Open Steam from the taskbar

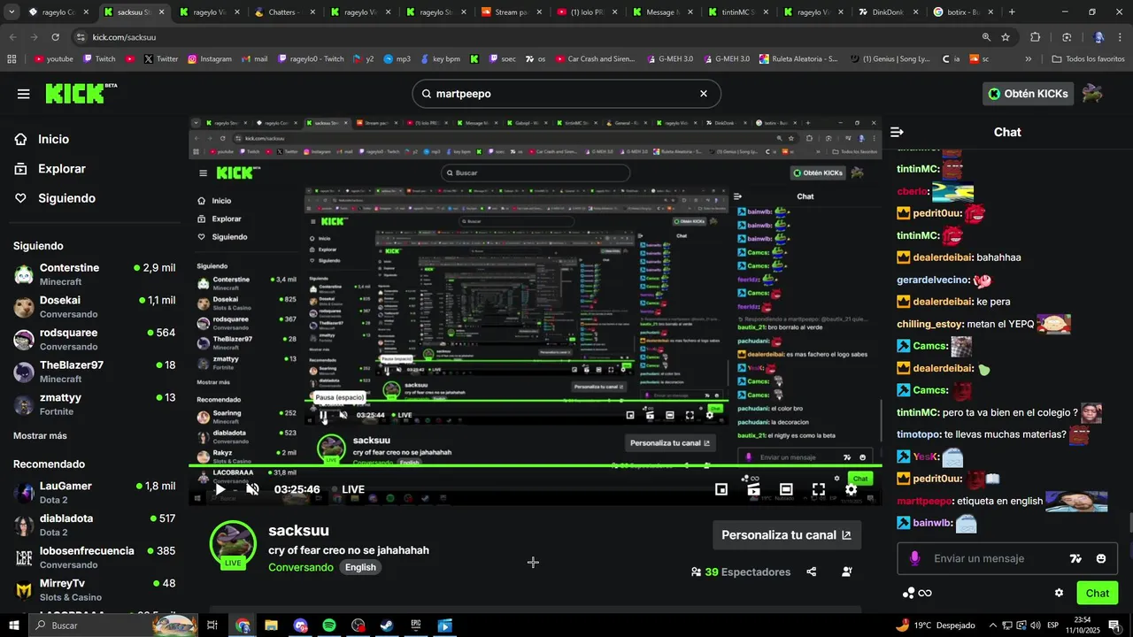coord(387,625)
